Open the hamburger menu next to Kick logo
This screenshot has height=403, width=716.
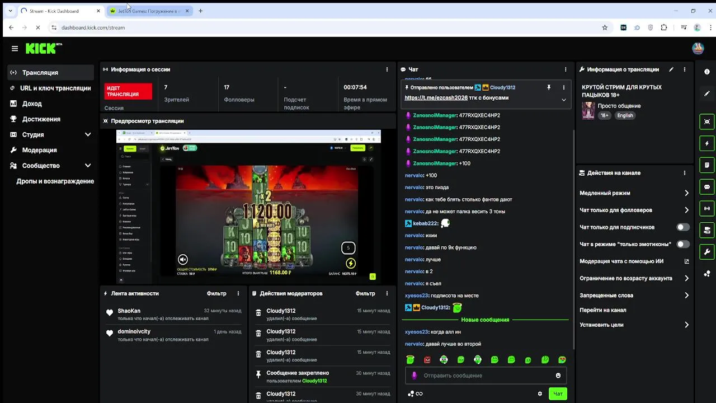[15, 49]
